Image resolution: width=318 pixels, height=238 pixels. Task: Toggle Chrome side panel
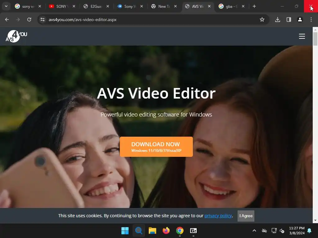point(289,20)
